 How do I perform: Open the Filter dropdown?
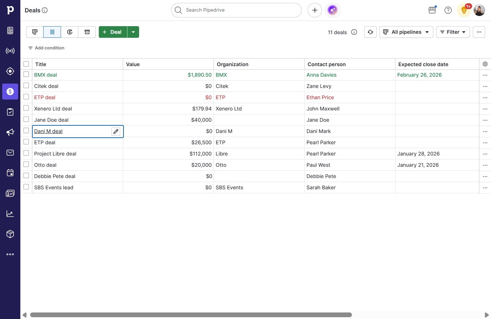(x=453, y=32)
